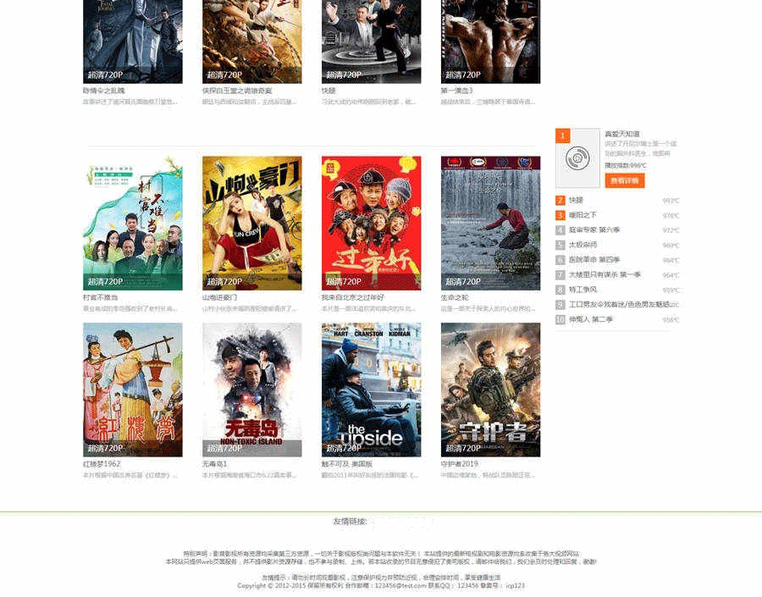
Task: Select the ranking item ending in 第二季
Action: point(591,320)
